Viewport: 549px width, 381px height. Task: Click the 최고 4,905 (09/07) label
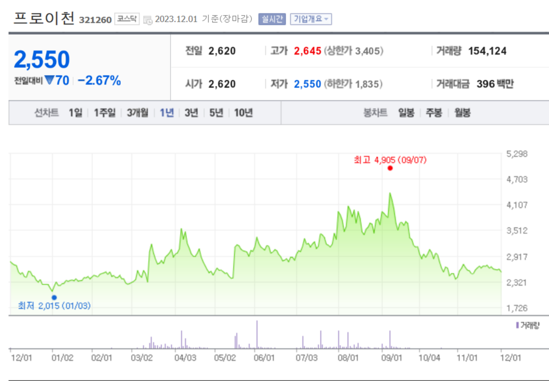(390, 160)
